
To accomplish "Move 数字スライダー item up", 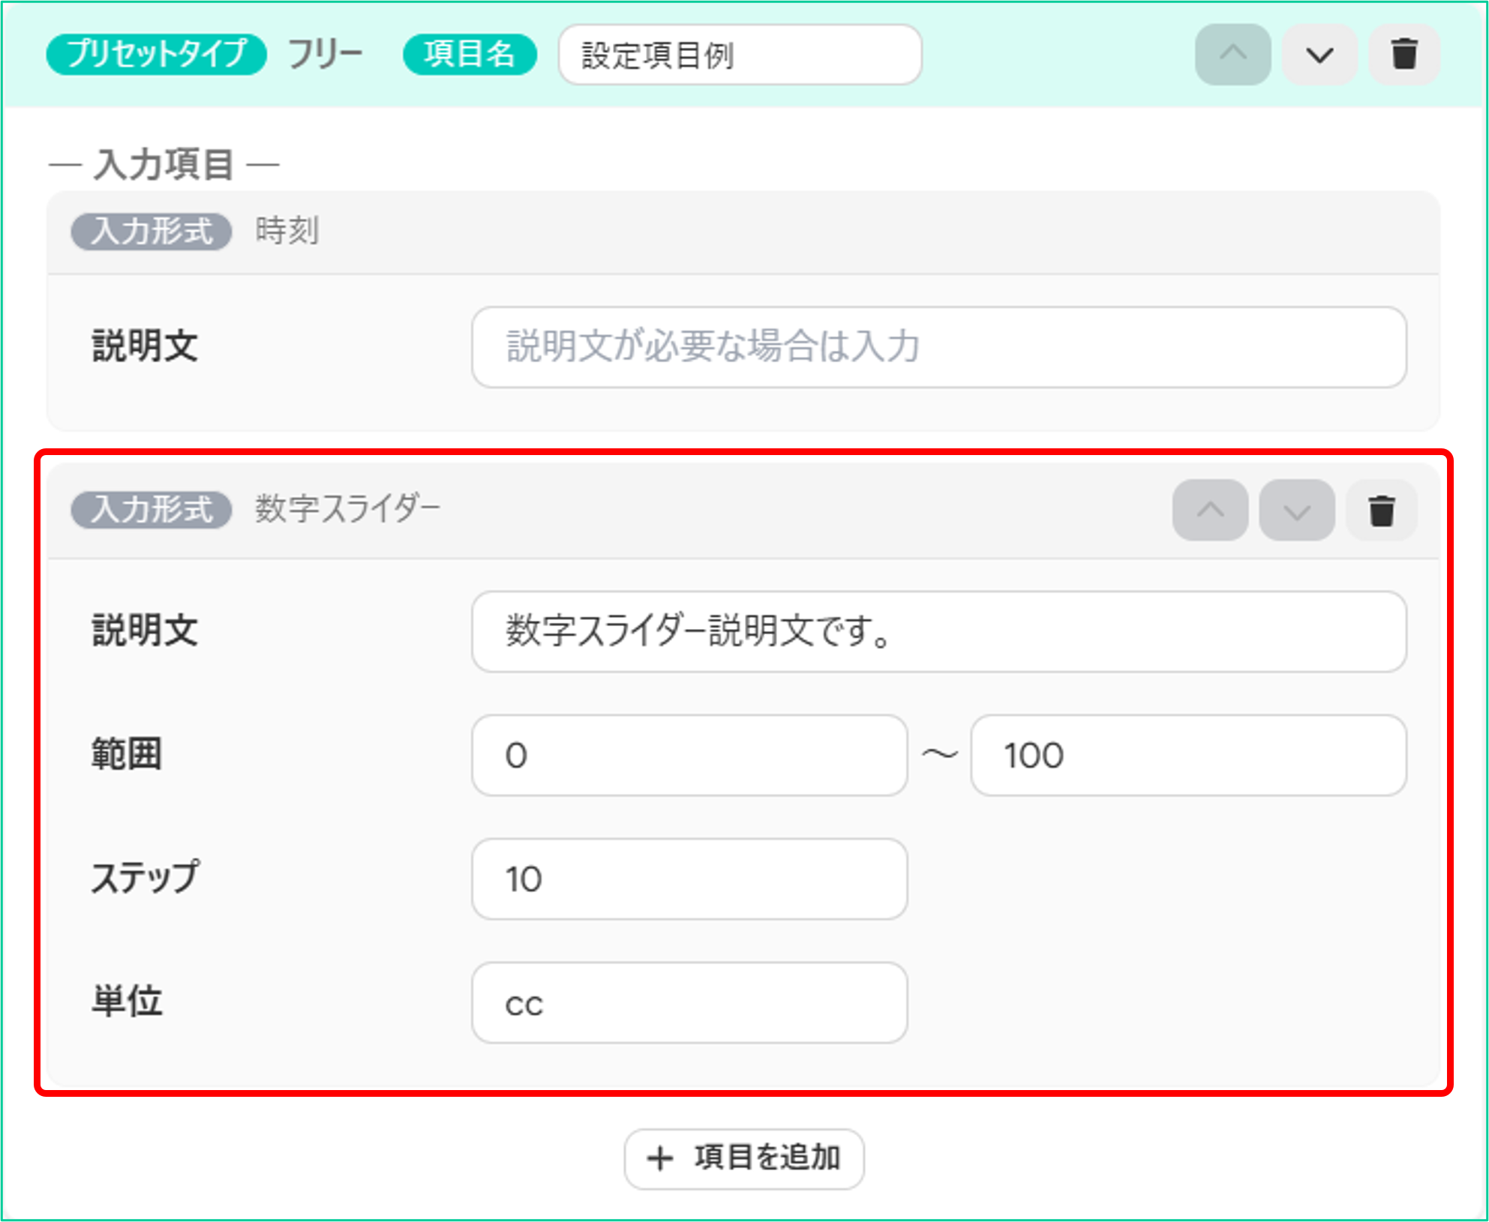I will [1210, 511].
